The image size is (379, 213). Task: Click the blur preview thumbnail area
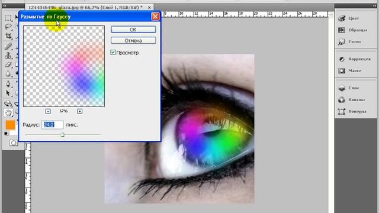[x=64, y=66]
